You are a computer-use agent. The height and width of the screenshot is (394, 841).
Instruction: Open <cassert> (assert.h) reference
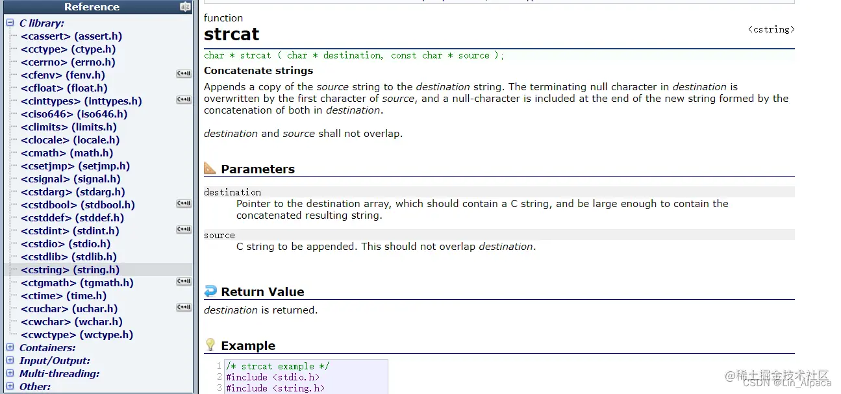coord(71,36)
